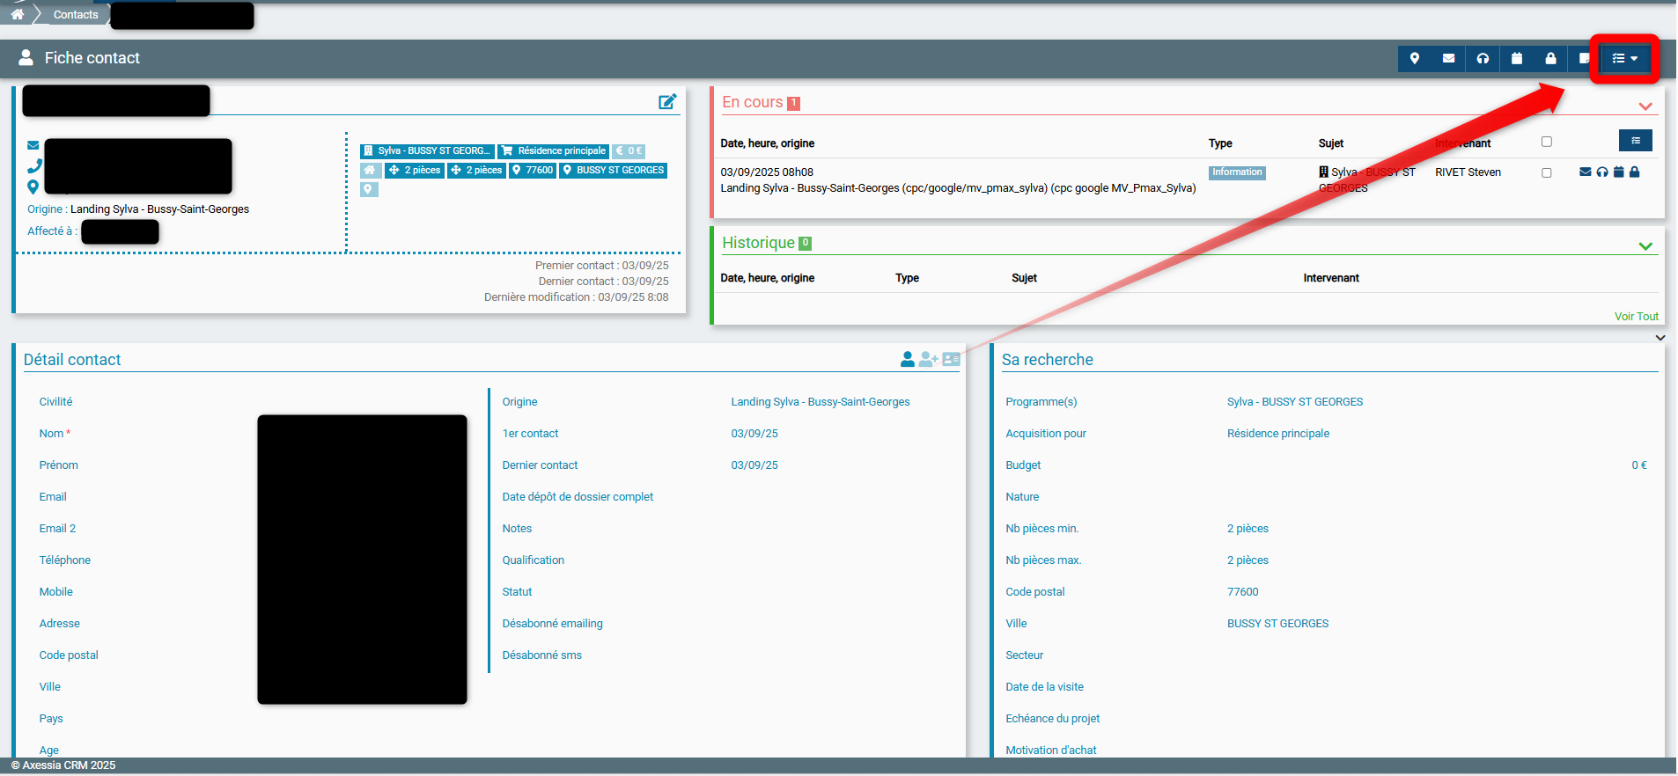Check the box on the RIVET Steven row
The image size is (1678, 776).
(1546, 173)
